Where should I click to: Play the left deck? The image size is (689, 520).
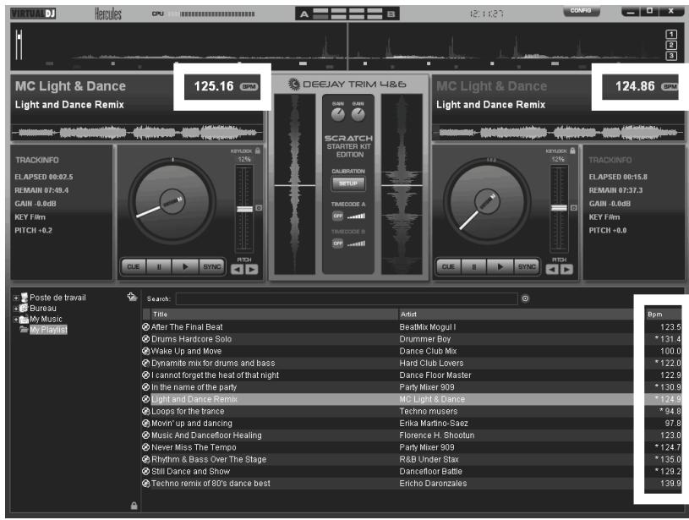(x=185, y=267)
